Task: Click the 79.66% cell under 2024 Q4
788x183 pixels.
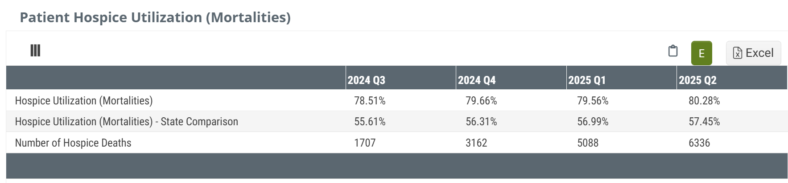Action: coord(481,101)
